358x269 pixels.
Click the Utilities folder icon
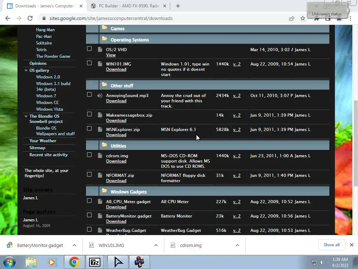coord(105,145)
